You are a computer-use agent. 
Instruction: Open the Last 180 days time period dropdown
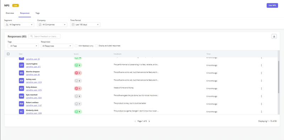[85, 24]
